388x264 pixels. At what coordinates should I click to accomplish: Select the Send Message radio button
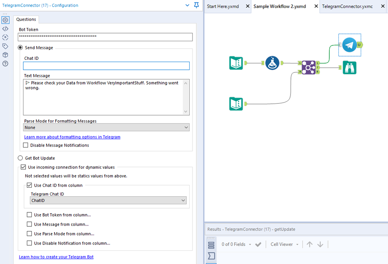[x=20, y=48]
